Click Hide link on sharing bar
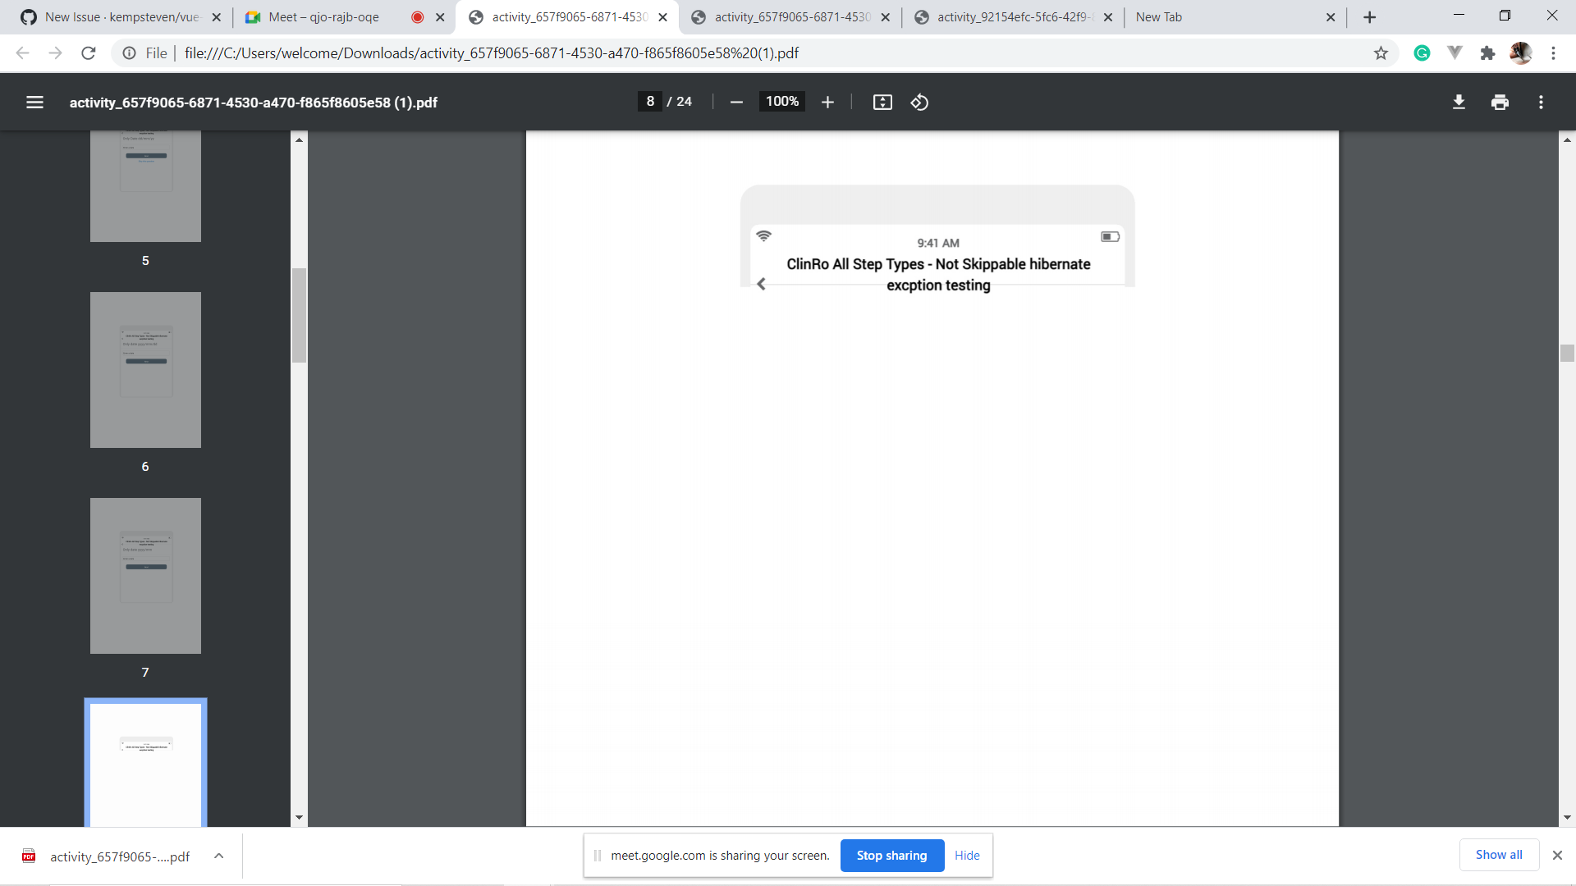1576x886 pixels. 967,856
